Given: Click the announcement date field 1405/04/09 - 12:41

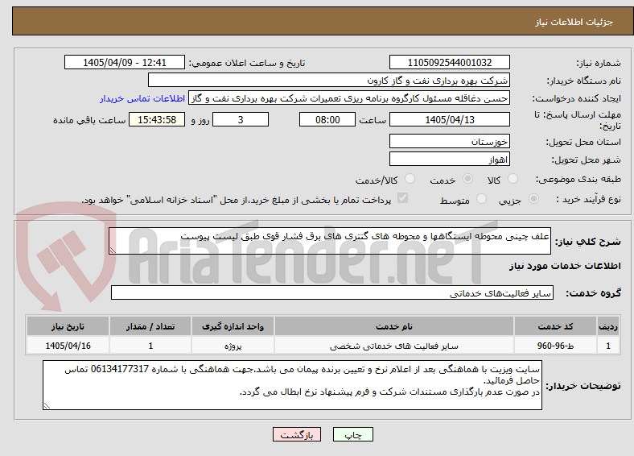Looking at the screenshot, I should point(125,62).
